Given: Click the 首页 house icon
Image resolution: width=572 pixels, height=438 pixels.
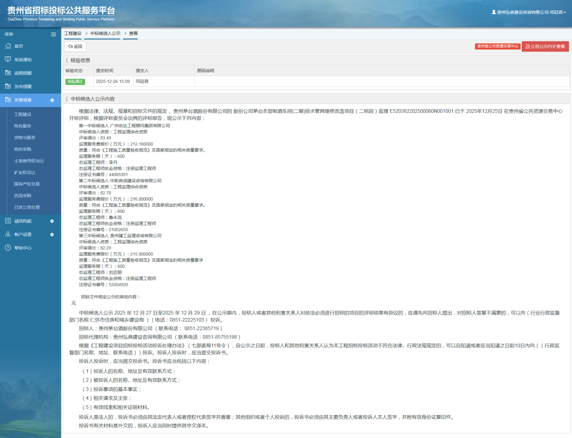Looking at the screenshot, I should [8, 46].
